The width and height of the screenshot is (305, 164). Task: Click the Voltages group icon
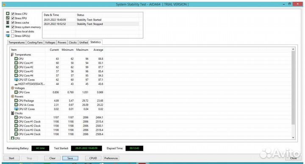[x=12, y=88]
